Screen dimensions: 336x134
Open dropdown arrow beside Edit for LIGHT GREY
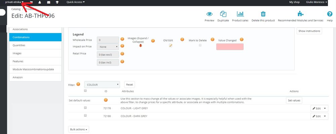tap(325, 108)
